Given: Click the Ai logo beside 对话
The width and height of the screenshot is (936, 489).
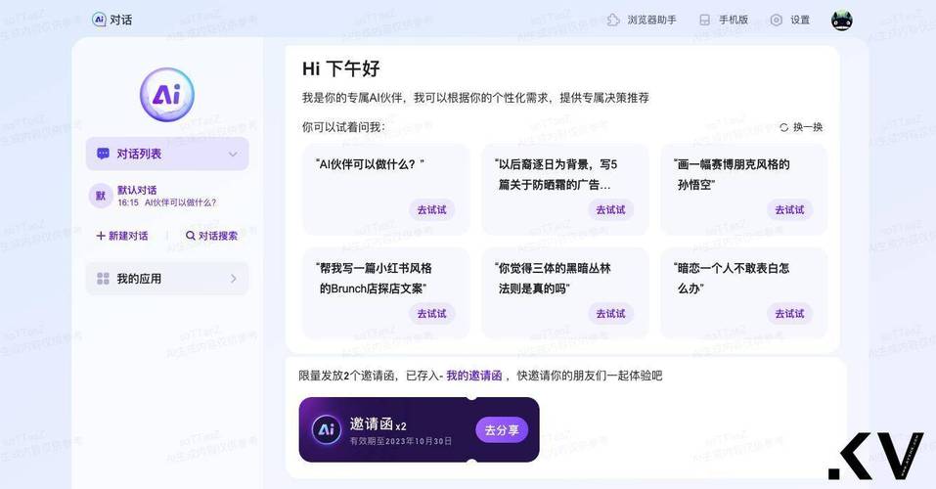Looking at the screenshot, I should [x=99, y=20].
